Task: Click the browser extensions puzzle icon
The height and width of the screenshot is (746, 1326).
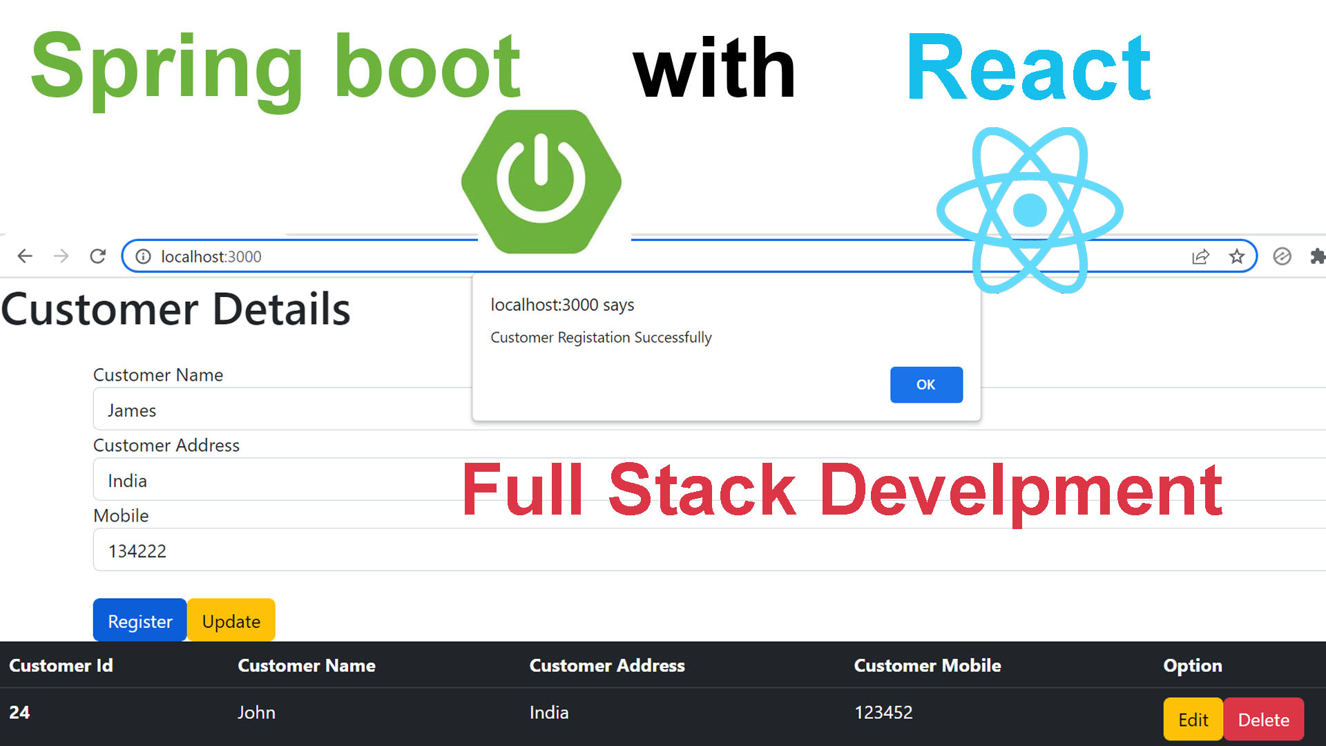Action: tap(1318, 256)
